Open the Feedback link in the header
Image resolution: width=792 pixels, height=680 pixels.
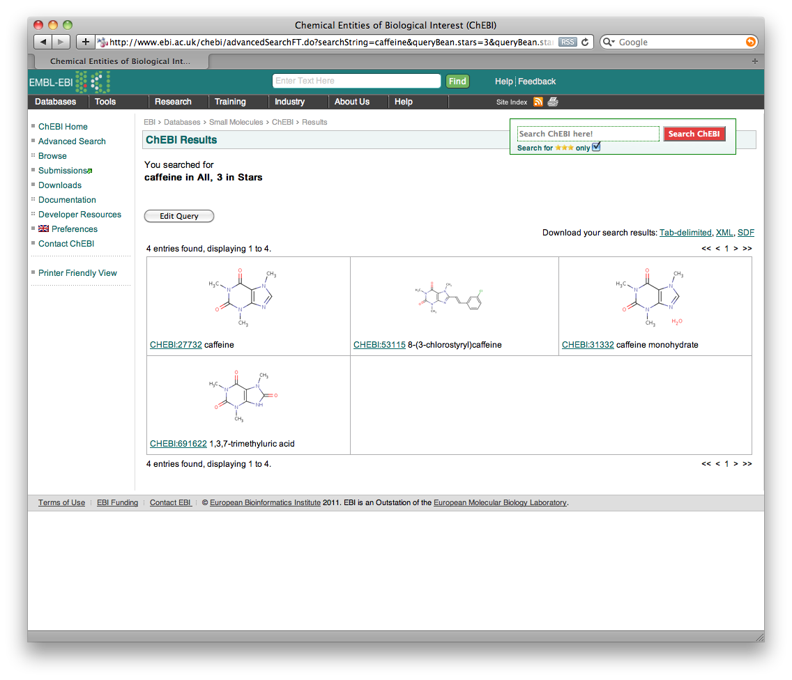click(536, 82)
